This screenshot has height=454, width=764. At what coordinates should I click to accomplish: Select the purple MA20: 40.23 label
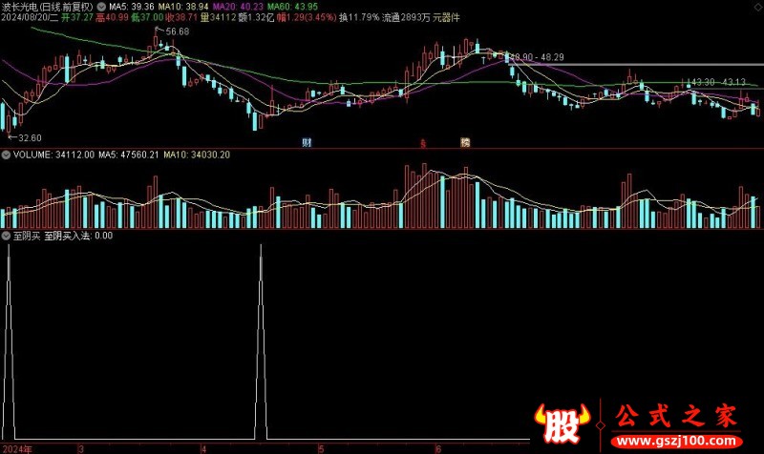coord(238,7)
